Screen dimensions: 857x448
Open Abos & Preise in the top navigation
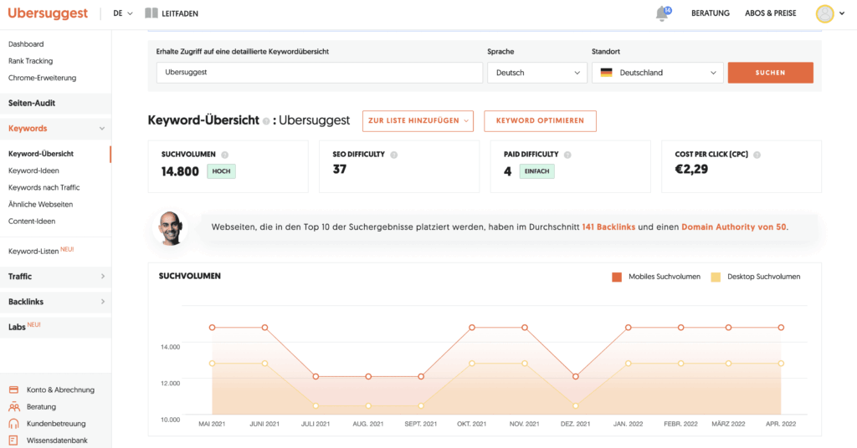click(x=770, y=13)
